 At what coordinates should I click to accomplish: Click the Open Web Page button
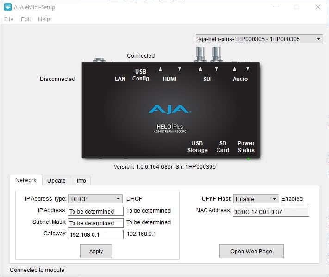(x=251, y=252)
